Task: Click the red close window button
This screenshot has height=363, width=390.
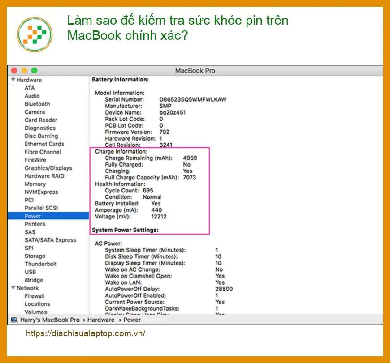Action: (14, 71)
